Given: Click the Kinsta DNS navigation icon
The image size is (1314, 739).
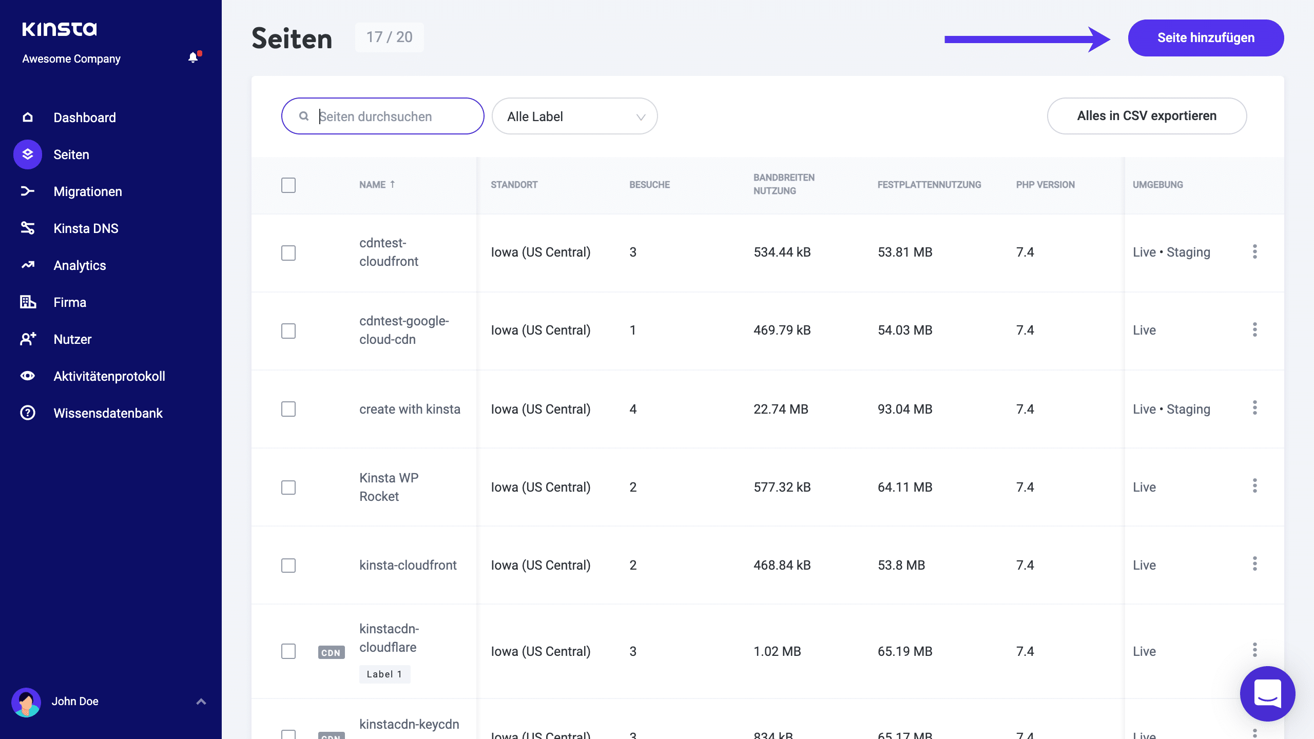Looking at the screenshot, I should (28, 228).
